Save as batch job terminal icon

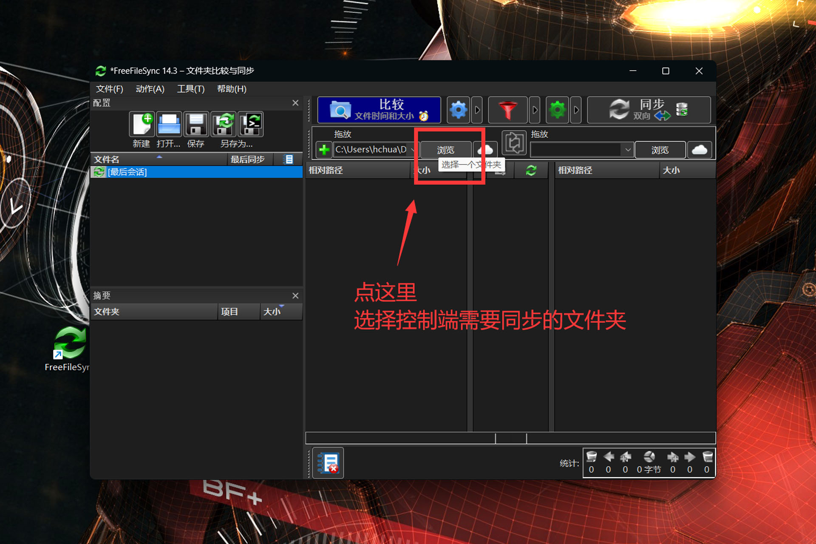click(251, 124)
